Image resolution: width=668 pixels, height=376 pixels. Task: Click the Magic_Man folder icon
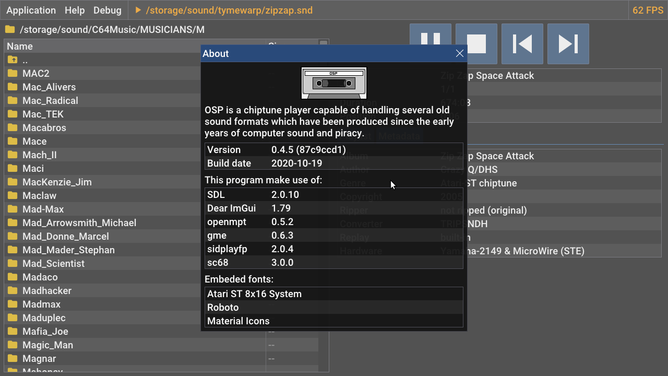13,345
